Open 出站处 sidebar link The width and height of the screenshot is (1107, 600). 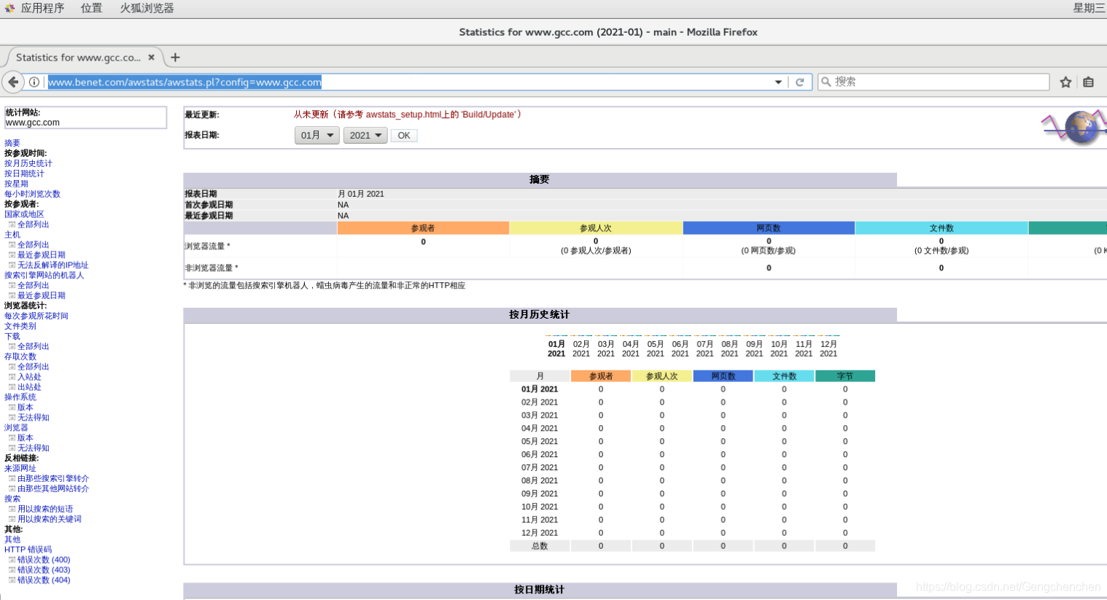click(x=29, y=387)
